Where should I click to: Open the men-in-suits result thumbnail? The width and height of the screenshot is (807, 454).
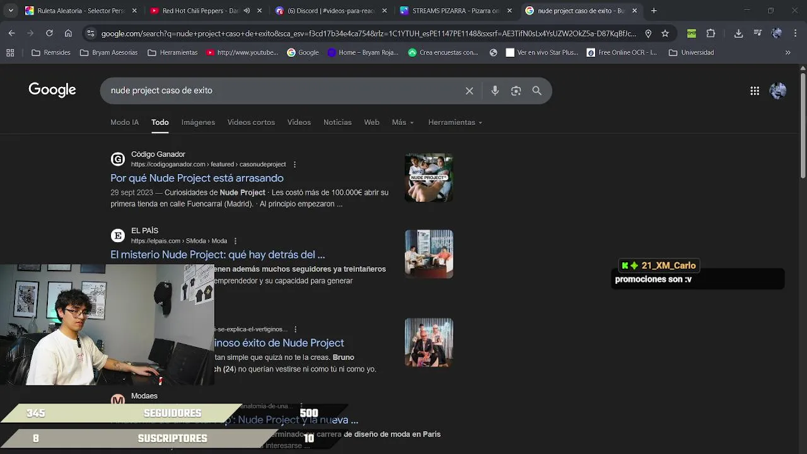[x=429, y=342]
